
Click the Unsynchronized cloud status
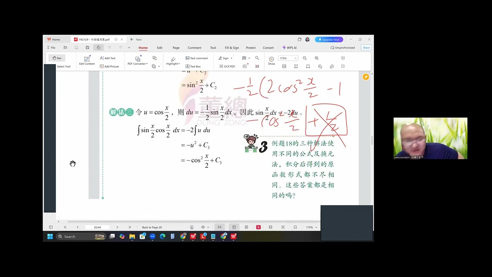pyautogui.click(x=342, y=48)
